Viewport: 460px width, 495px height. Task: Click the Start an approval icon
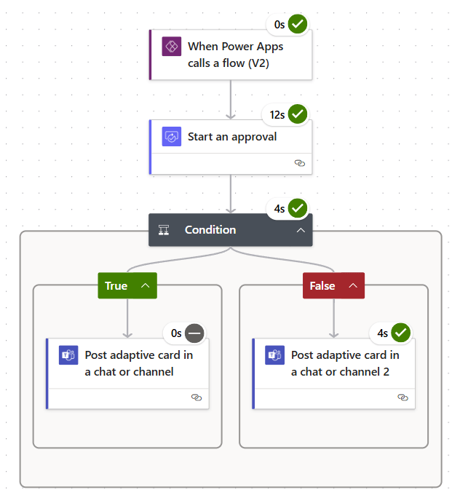coord(172,137)
